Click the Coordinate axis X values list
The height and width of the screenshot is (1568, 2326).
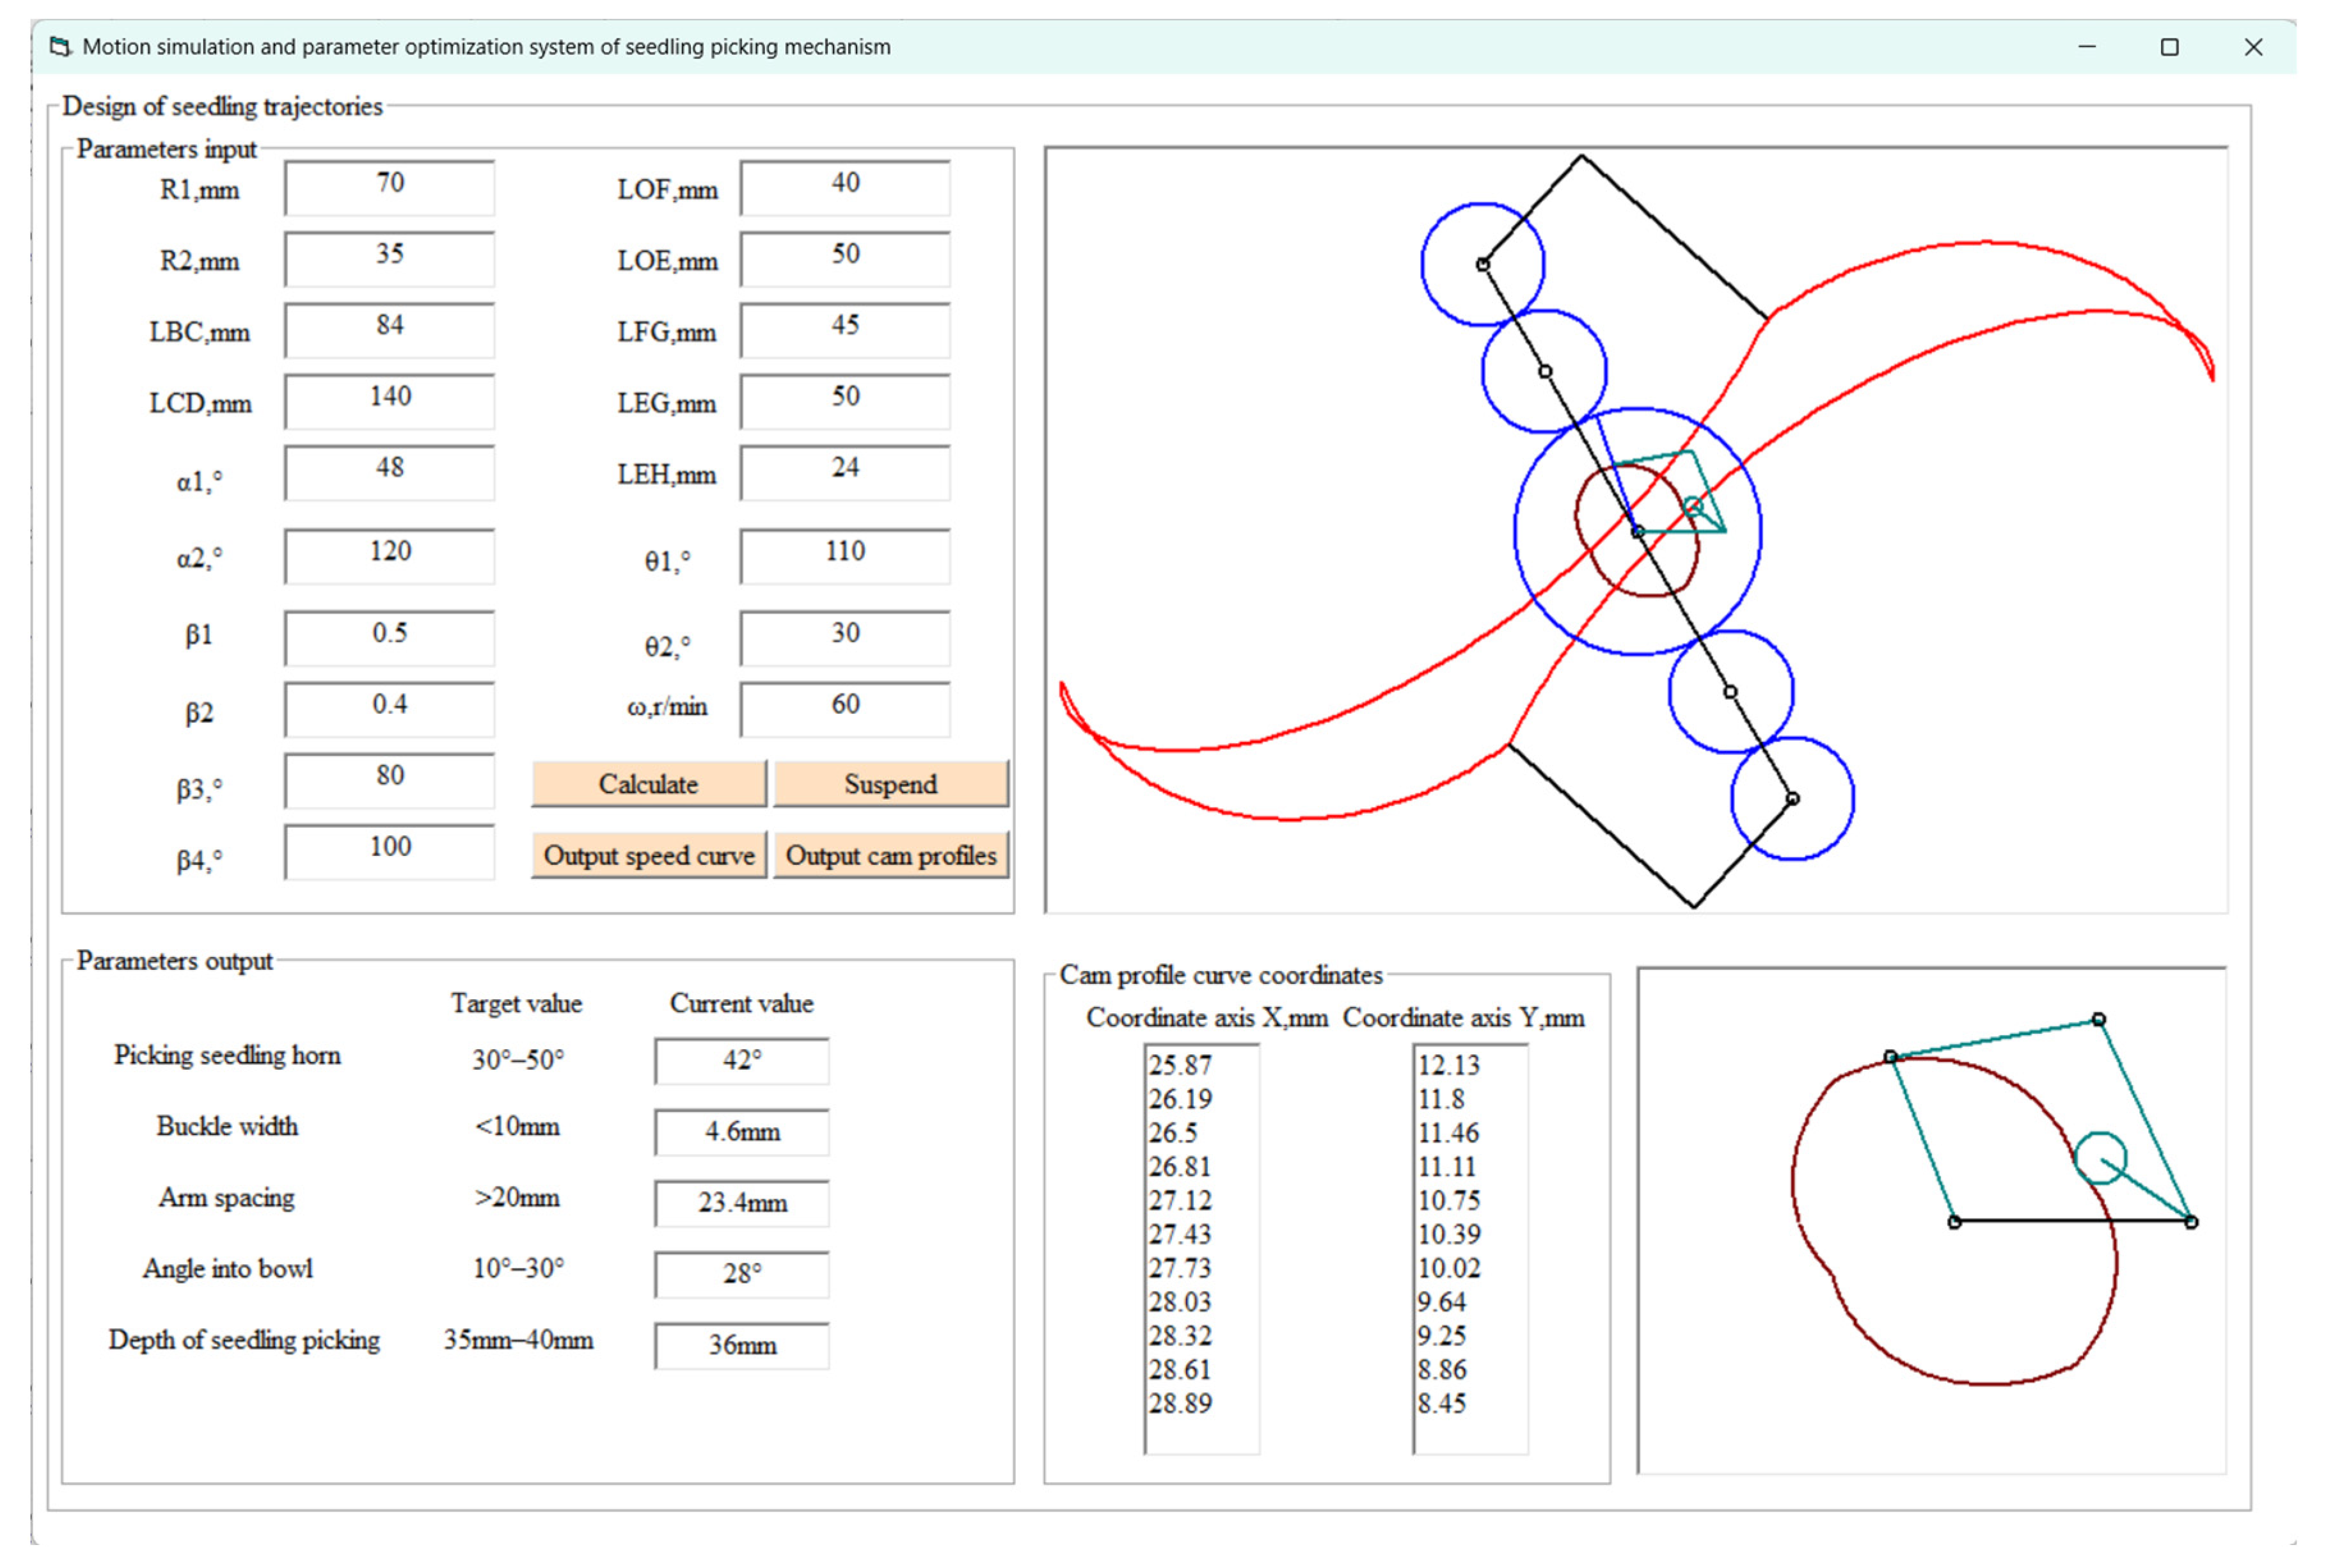[x=1201, y=1248]
